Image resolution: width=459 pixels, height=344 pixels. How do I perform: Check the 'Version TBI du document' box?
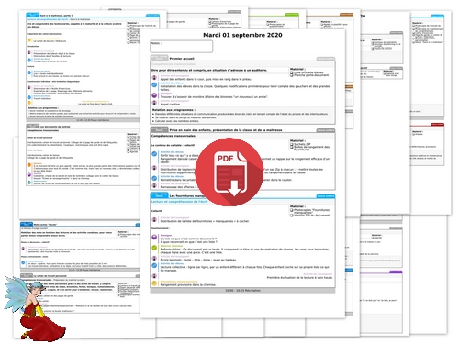[x=292, y=216]
